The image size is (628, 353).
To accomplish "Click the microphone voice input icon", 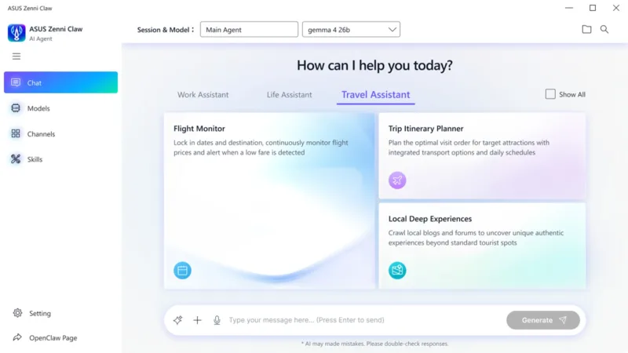I will pyautogui.click(x=217, y=320).
